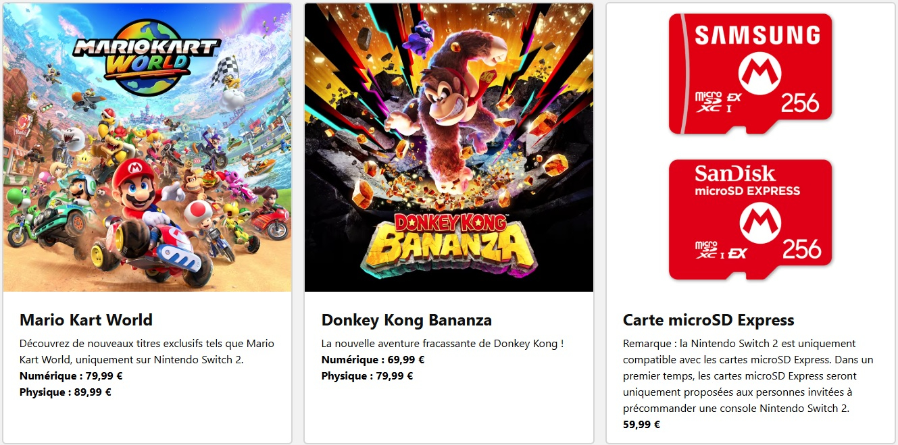Click the SanDisk brand logo
Image resolution: width=898 pixels, height=445 pixels.
click(735, 175)
